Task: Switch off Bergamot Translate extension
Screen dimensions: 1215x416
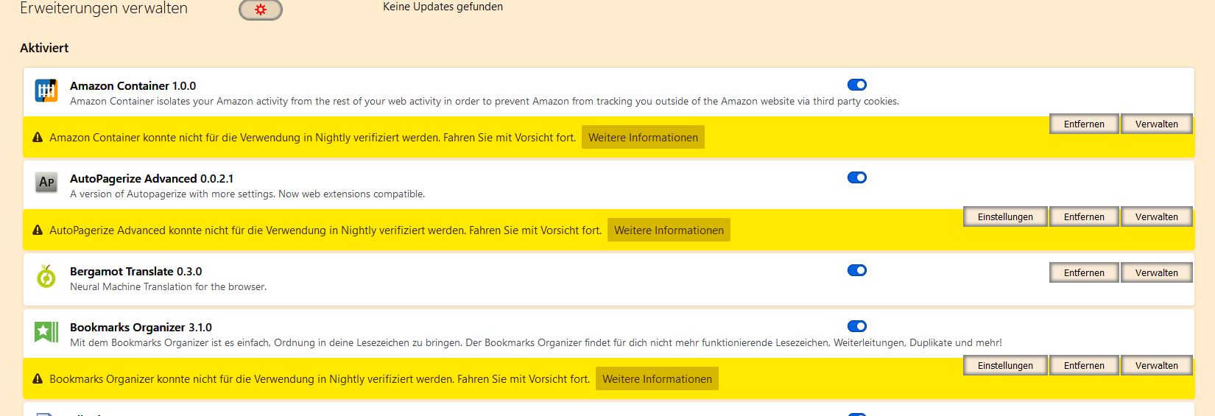Action: click(x=857, y=270)
